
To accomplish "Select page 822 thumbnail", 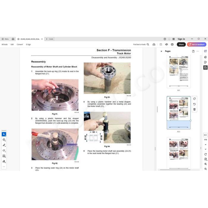I will coord(179,113).
